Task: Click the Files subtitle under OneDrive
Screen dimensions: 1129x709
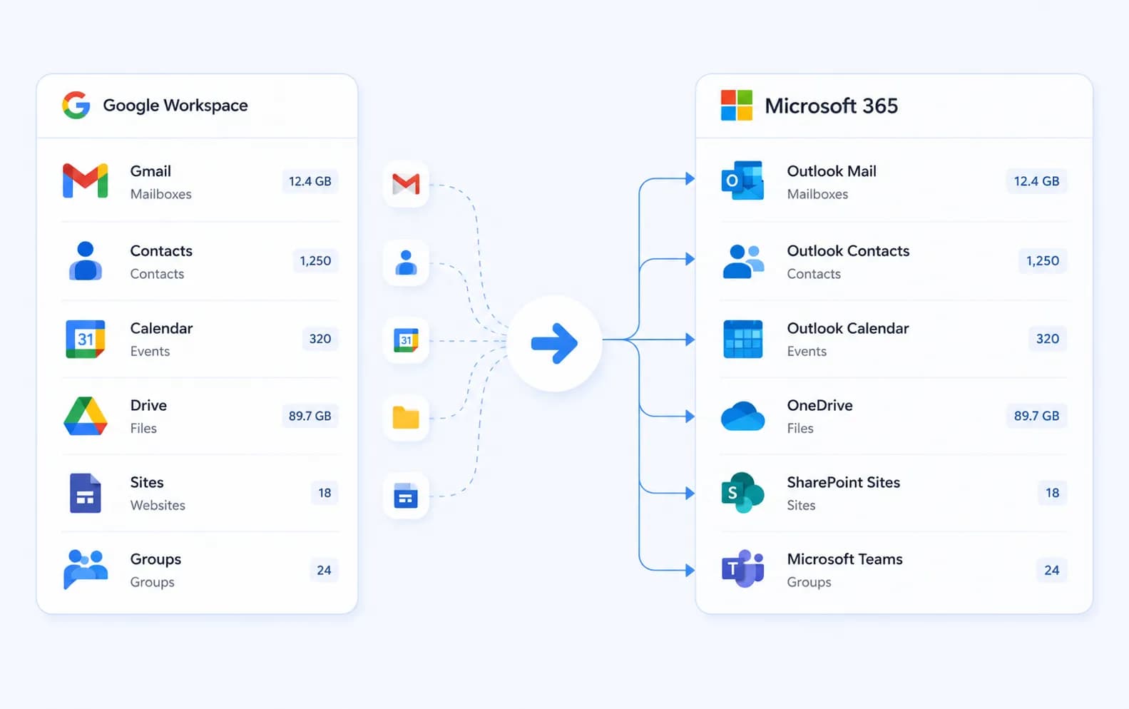Action: [800, 428]
